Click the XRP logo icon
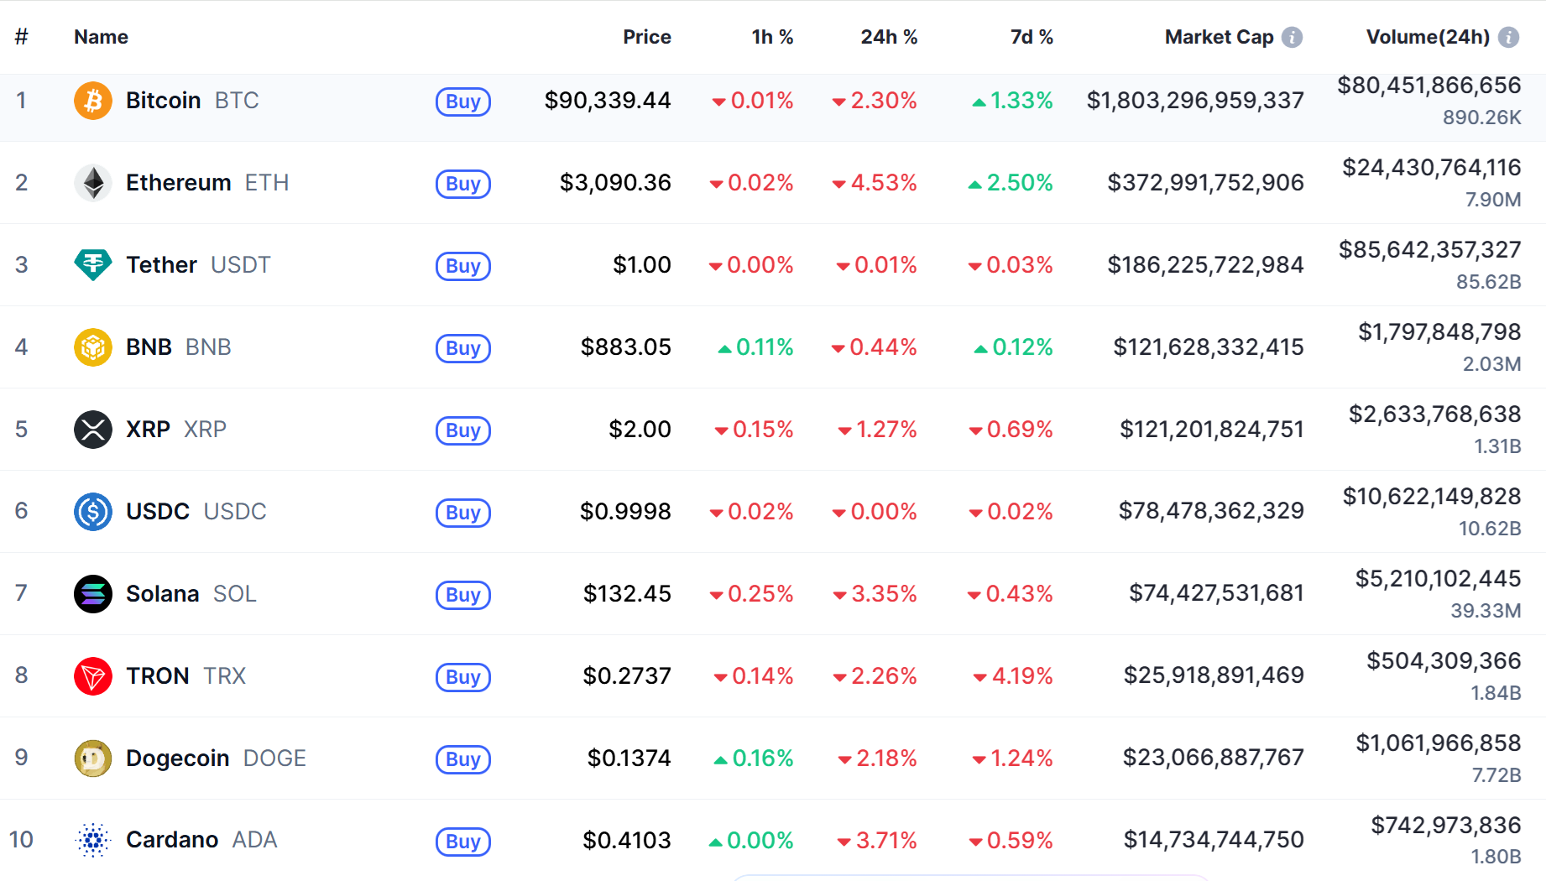The width and height of the screenshot is (1546, 881). point(93,430)
